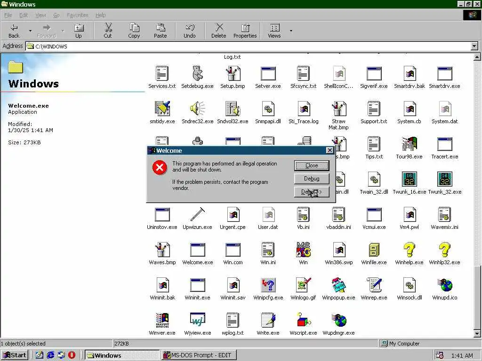Select the Winipcfg.exe icon

268,285
